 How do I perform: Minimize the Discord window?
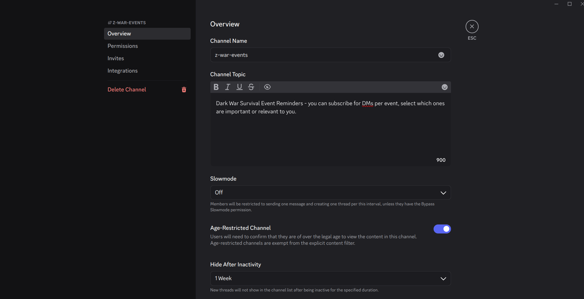556,4
